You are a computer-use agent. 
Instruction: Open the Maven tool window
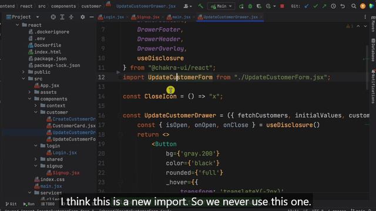click(x=373, y=24)
